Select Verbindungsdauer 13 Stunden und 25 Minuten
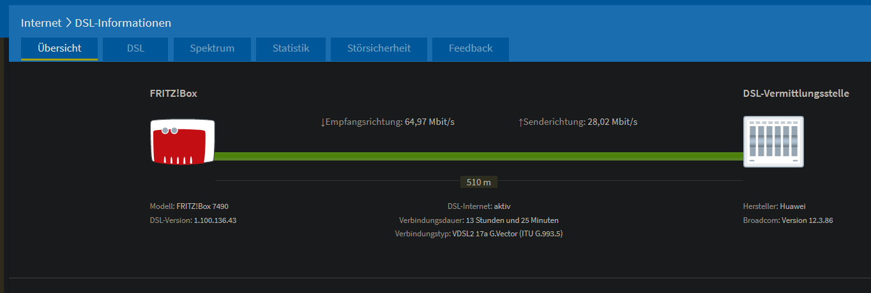Screen dimensions: 871x293 point(479,220)
